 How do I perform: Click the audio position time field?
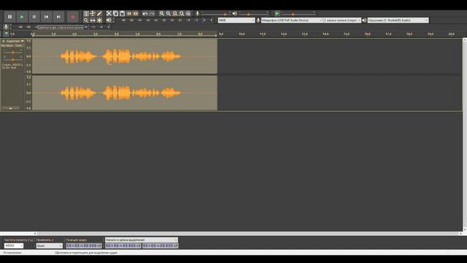(x=84, y=245)
